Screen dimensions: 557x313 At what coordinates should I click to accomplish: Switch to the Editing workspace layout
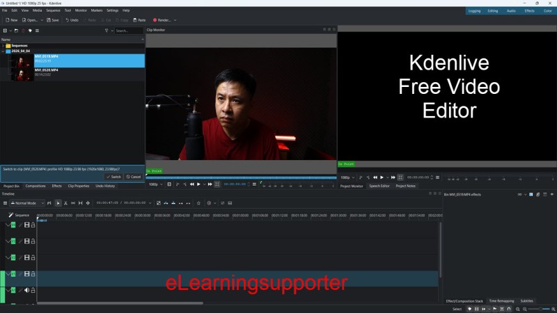coord(493,11)
